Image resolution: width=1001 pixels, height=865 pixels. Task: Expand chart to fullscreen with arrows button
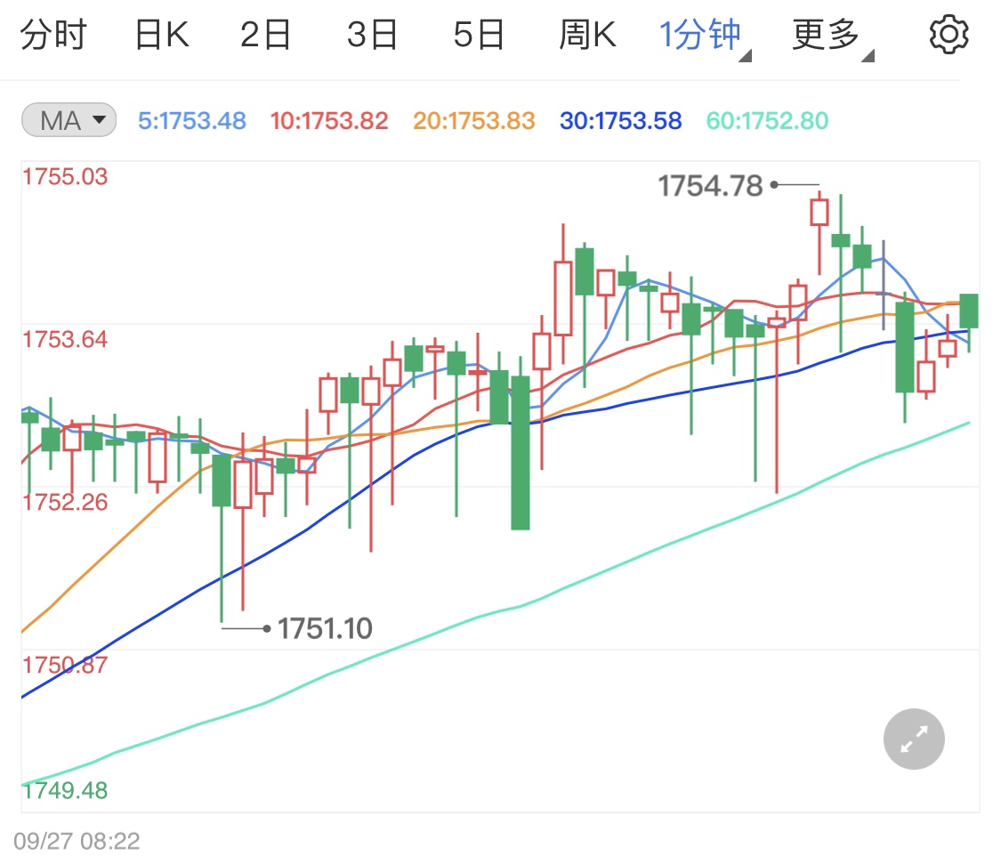point(914,739)
